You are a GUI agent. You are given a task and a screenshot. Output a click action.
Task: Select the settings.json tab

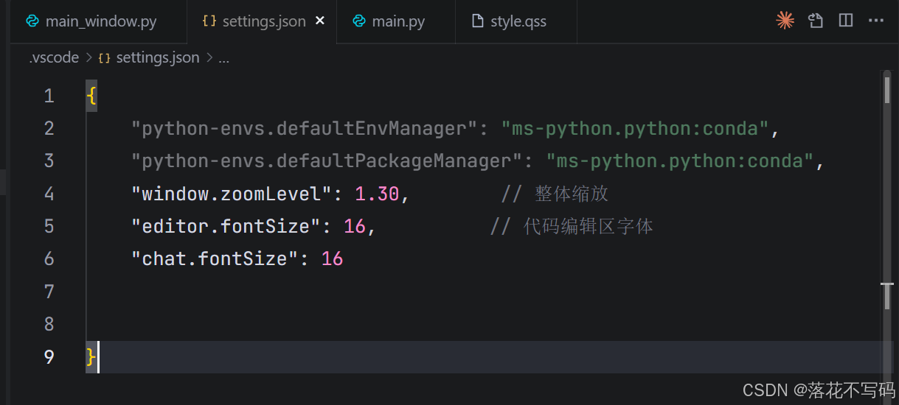(262, 21)
